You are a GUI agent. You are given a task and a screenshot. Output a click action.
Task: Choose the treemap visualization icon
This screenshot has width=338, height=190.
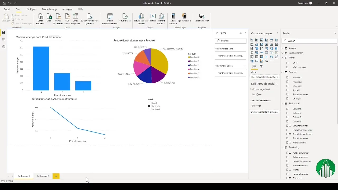276,48
